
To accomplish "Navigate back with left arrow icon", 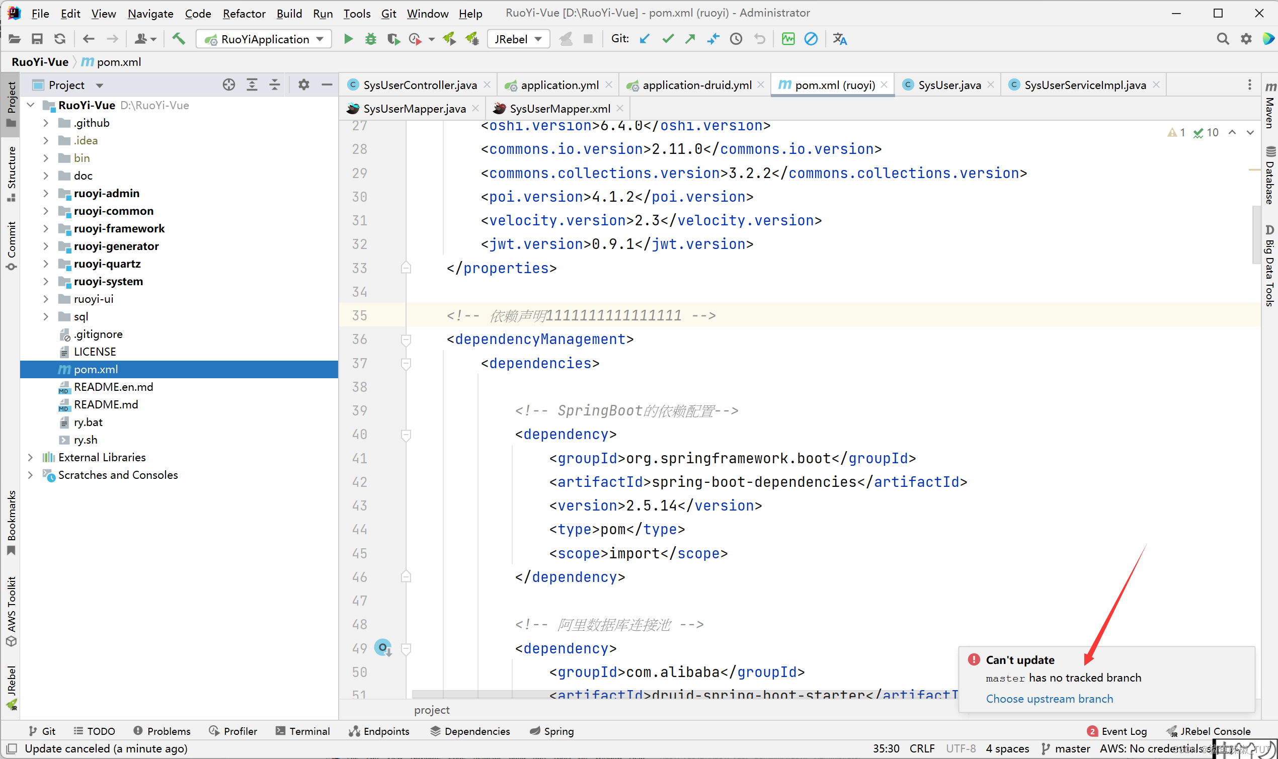I will click(89, 39).
